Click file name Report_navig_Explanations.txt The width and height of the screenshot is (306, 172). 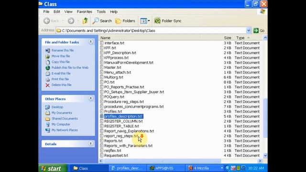129,131
